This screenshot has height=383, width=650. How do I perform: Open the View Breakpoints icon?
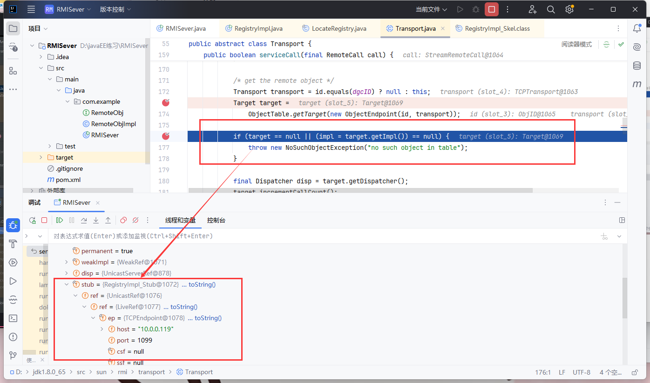[123, 220]
